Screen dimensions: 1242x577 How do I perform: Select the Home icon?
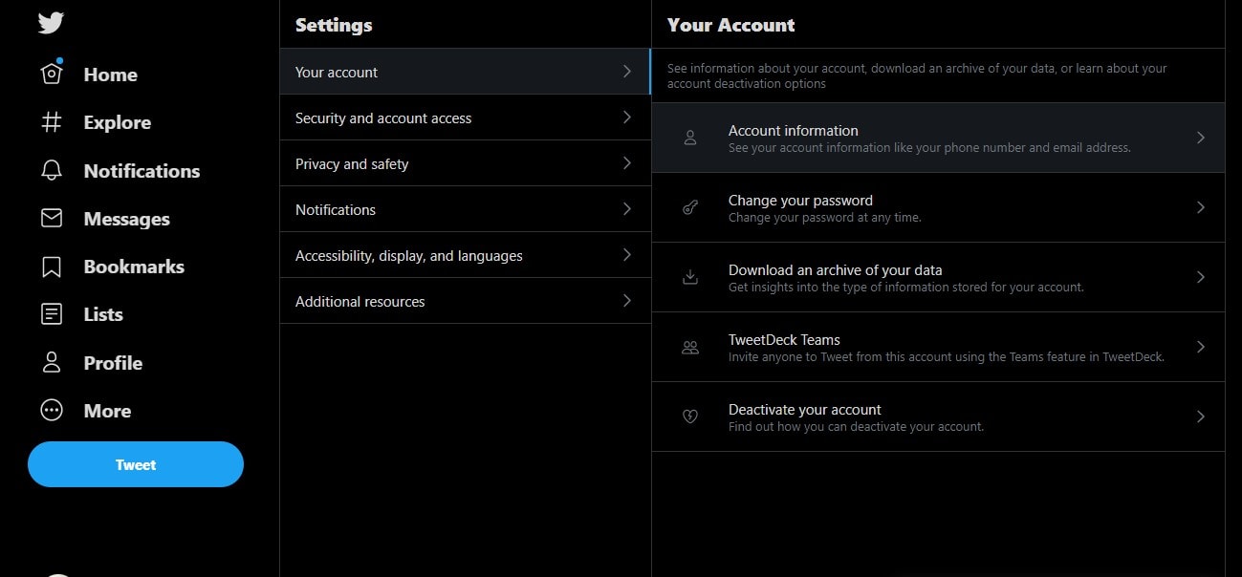pos(51,74)
